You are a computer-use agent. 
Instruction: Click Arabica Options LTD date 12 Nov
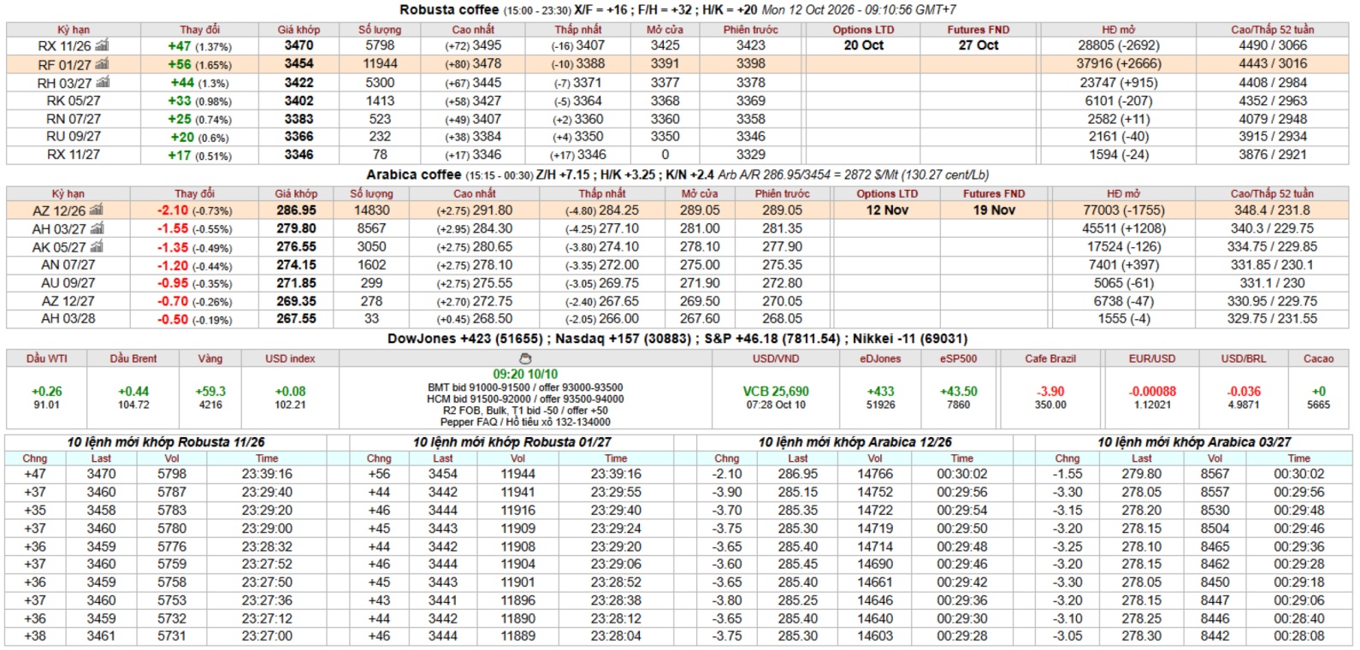point(887,210)
